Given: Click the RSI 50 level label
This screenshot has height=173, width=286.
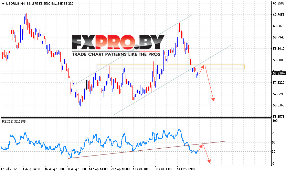Looking at the screenshot, I should click(x=274, y=142).
